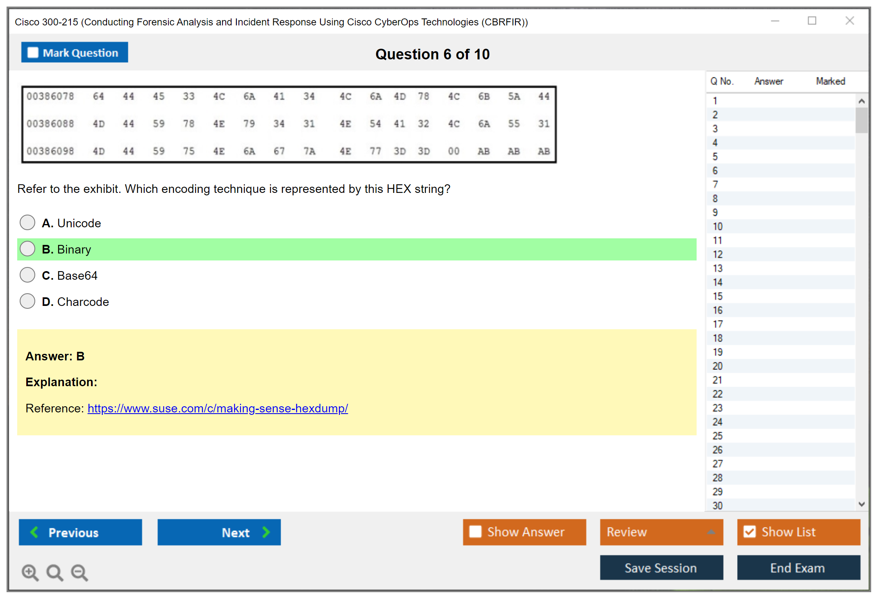881x602 pixels.
Task: Click the Marked column header
Action: [830, 81]
